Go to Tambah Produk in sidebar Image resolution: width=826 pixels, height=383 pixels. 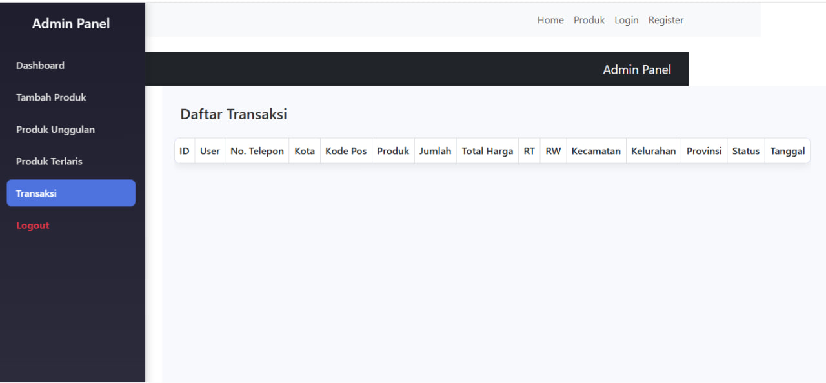tap(51, 97)
